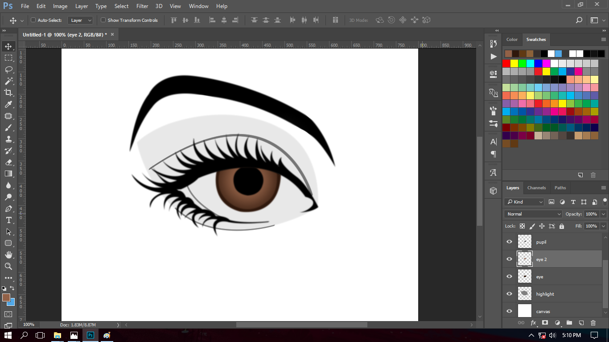The height and width of the screenshot is (342, 609).
Task: Open the History panel icon
Action: click(493, 44)
